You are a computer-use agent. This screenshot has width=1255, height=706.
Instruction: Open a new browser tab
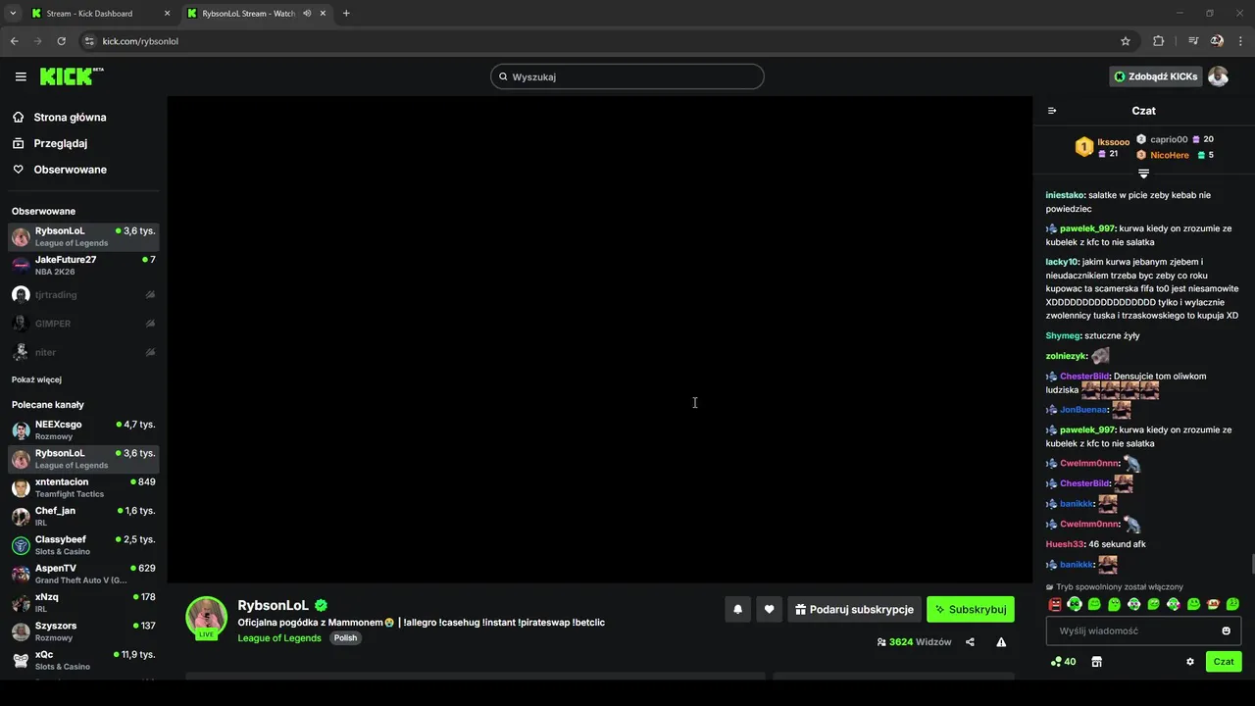[346, 14]
